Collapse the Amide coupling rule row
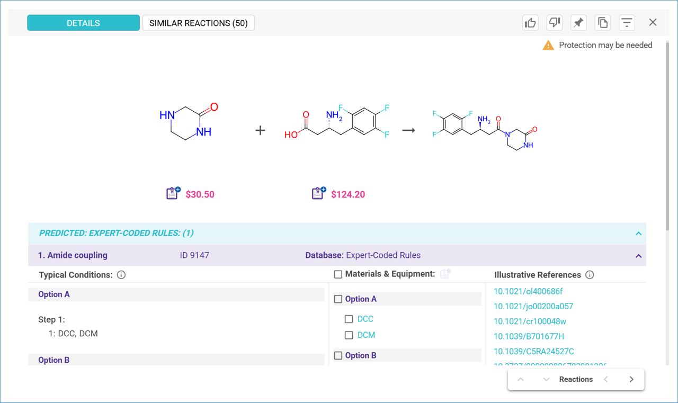The width and height of the screenshot is (678, 403). 638,256
